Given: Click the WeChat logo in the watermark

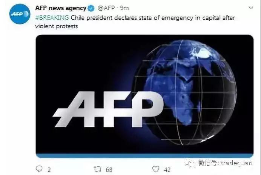Looking at the screenshot, I should click(190, 163).
